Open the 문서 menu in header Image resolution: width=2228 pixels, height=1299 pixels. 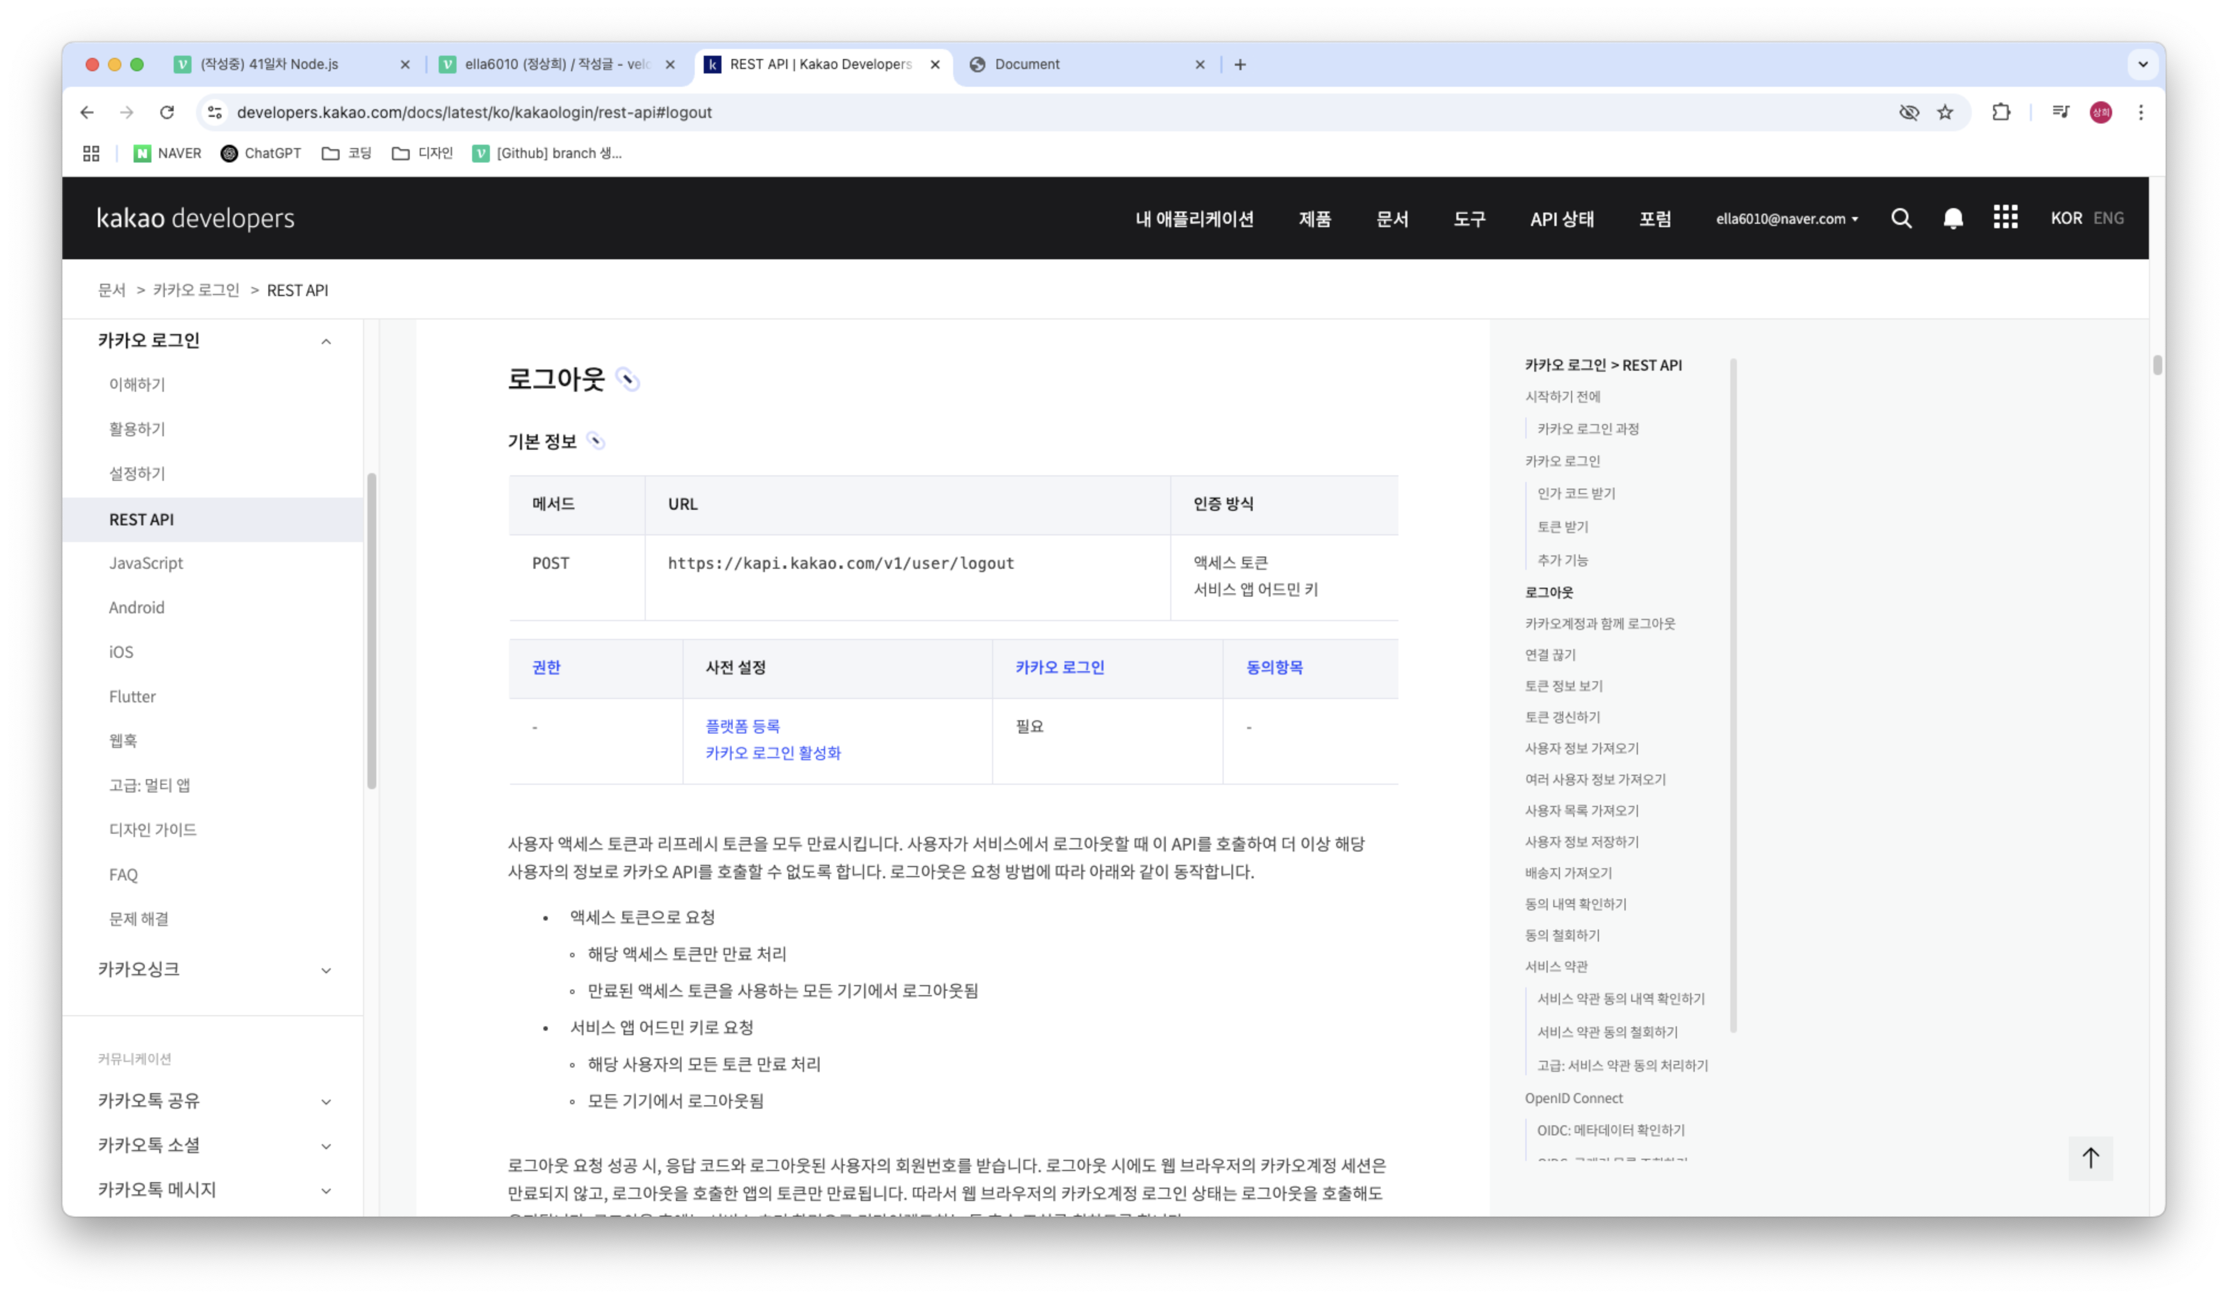pos(1392,219)
